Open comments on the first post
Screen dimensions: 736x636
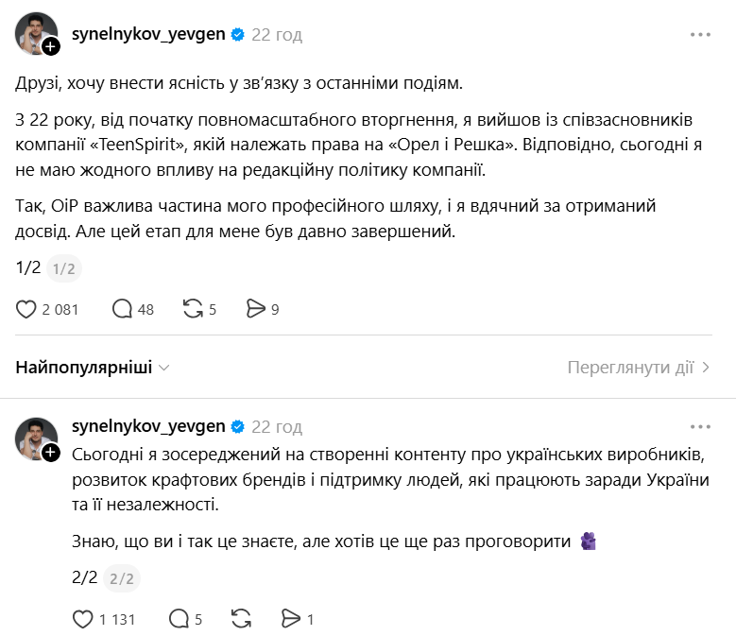(122, 309)
